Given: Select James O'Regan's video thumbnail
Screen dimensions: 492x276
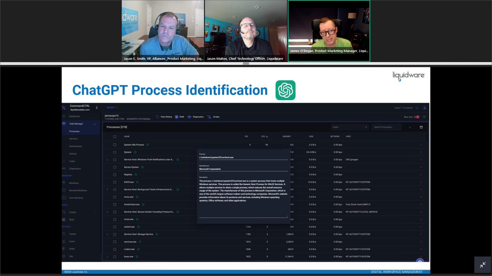Looking at the screenshot, I should click(329, 31).
